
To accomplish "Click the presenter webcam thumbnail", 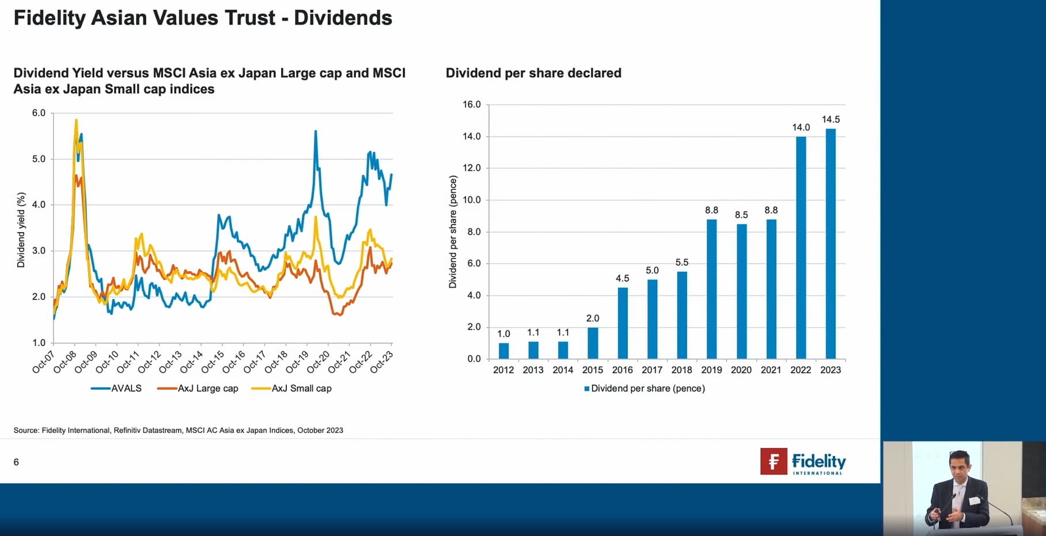I will click(x=964, y=488).
